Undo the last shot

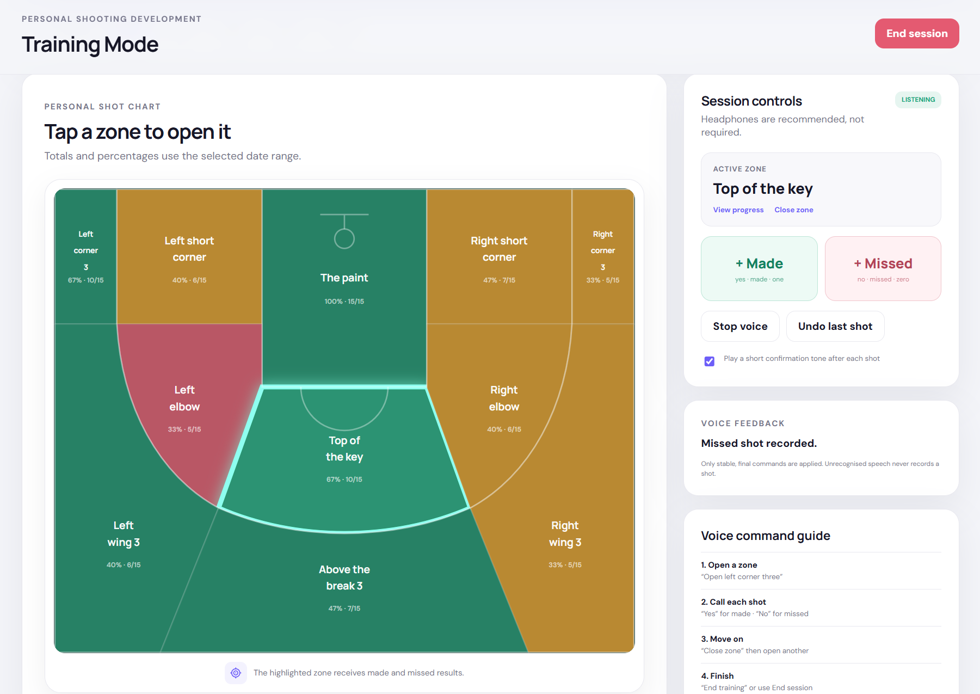click(x=835, y=326)
